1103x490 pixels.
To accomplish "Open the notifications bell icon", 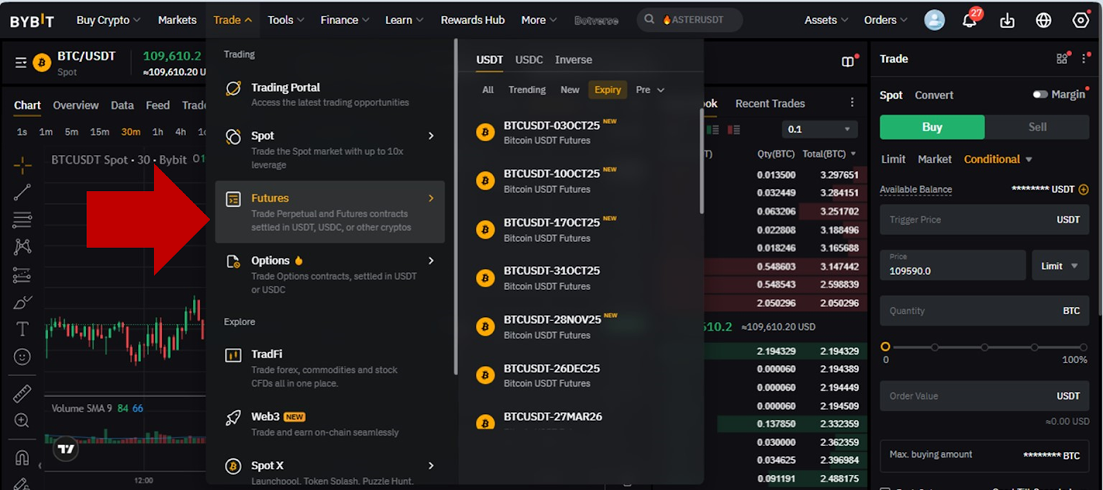I will pos(970,20).
